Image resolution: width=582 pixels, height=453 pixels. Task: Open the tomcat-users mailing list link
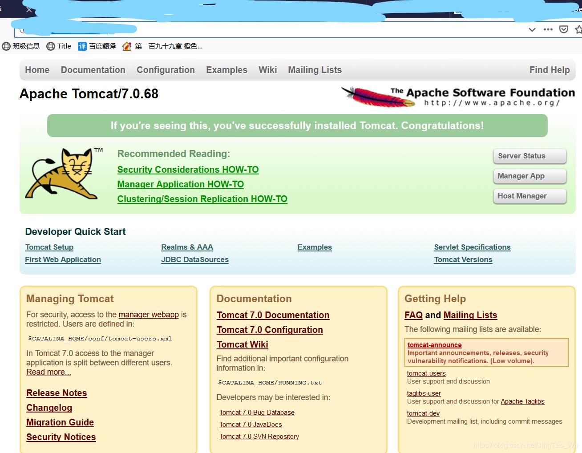click(426, 373)
